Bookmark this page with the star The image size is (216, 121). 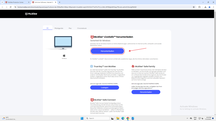point(194,7)
